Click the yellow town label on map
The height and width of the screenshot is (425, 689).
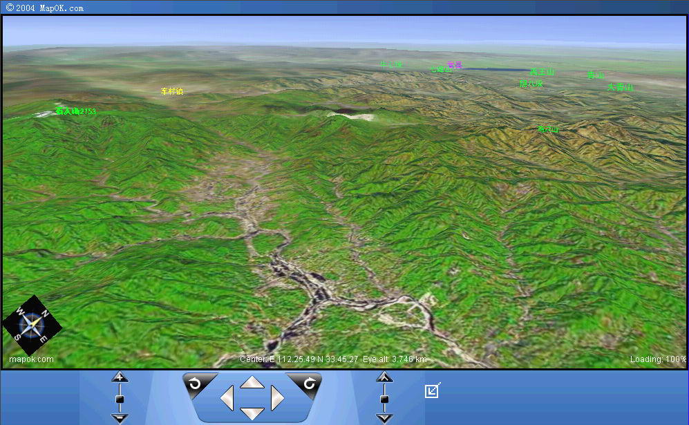[x=171, y=91]
